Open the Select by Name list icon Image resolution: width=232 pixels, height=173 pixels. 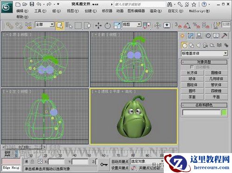[69, 26]
